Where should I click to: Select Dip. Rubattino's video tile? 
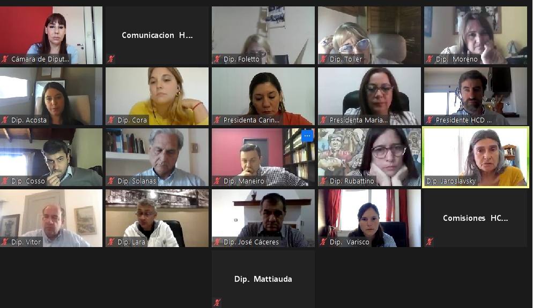click(369, 157)
